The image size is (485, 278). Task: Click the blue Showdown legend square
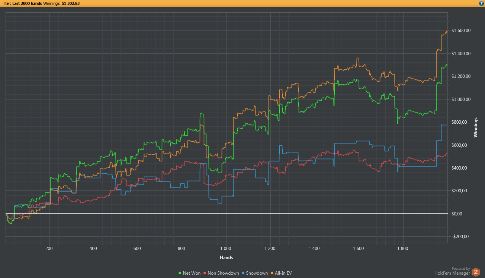pos(242,273)
